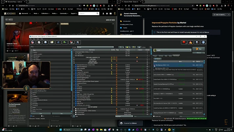Open Windows Start button

point(60,130)
